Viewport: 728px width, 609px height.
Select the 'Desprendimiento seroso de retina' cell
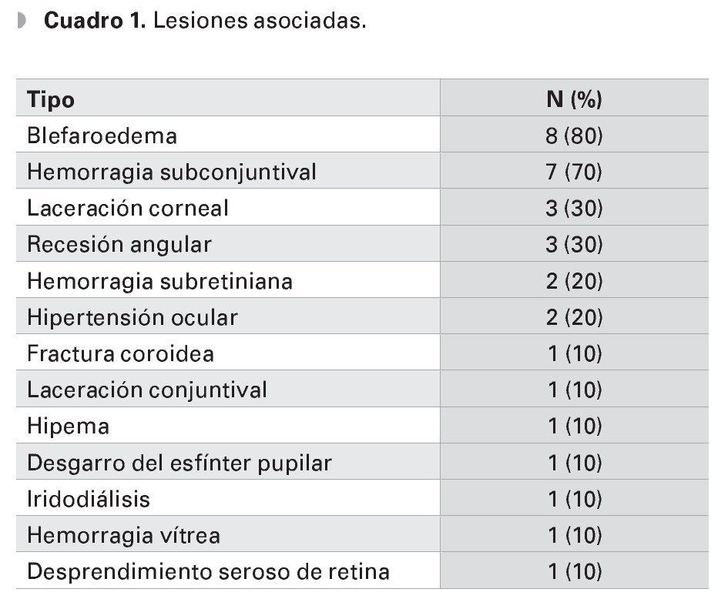point(208,572)
